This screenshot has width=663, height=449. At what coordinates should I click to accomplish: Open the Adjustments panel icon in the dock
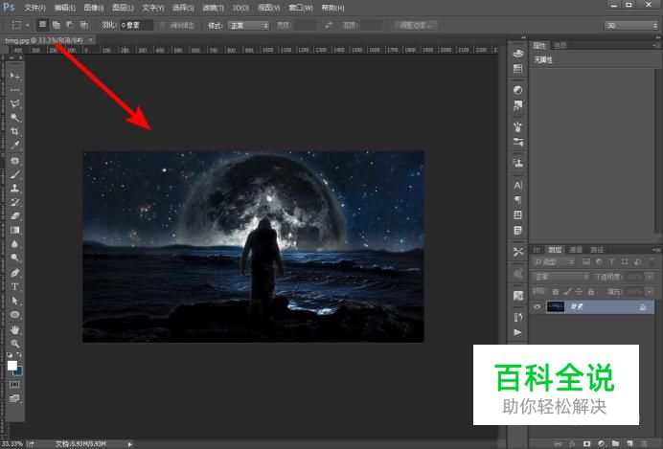click(518, 90)
